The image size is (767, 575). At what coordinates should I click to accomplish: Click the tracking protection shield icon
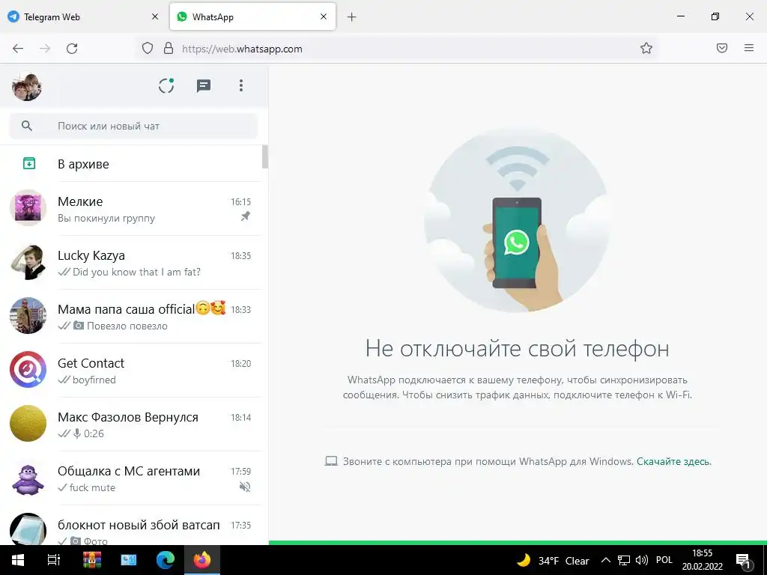(x=148, y=48)
